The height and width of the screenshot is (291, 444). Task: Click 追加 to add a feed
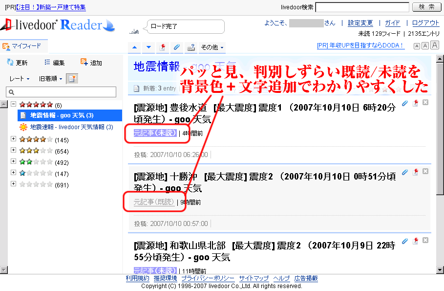(91, 63)
